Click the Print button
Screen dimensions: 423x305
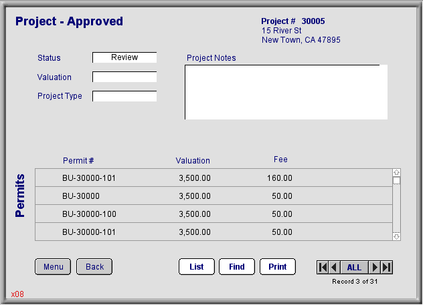click(x=278, y=267)
